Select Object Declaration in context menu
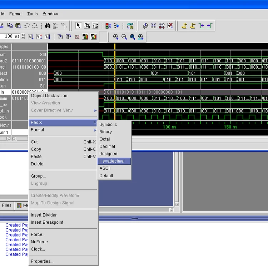 63,96
